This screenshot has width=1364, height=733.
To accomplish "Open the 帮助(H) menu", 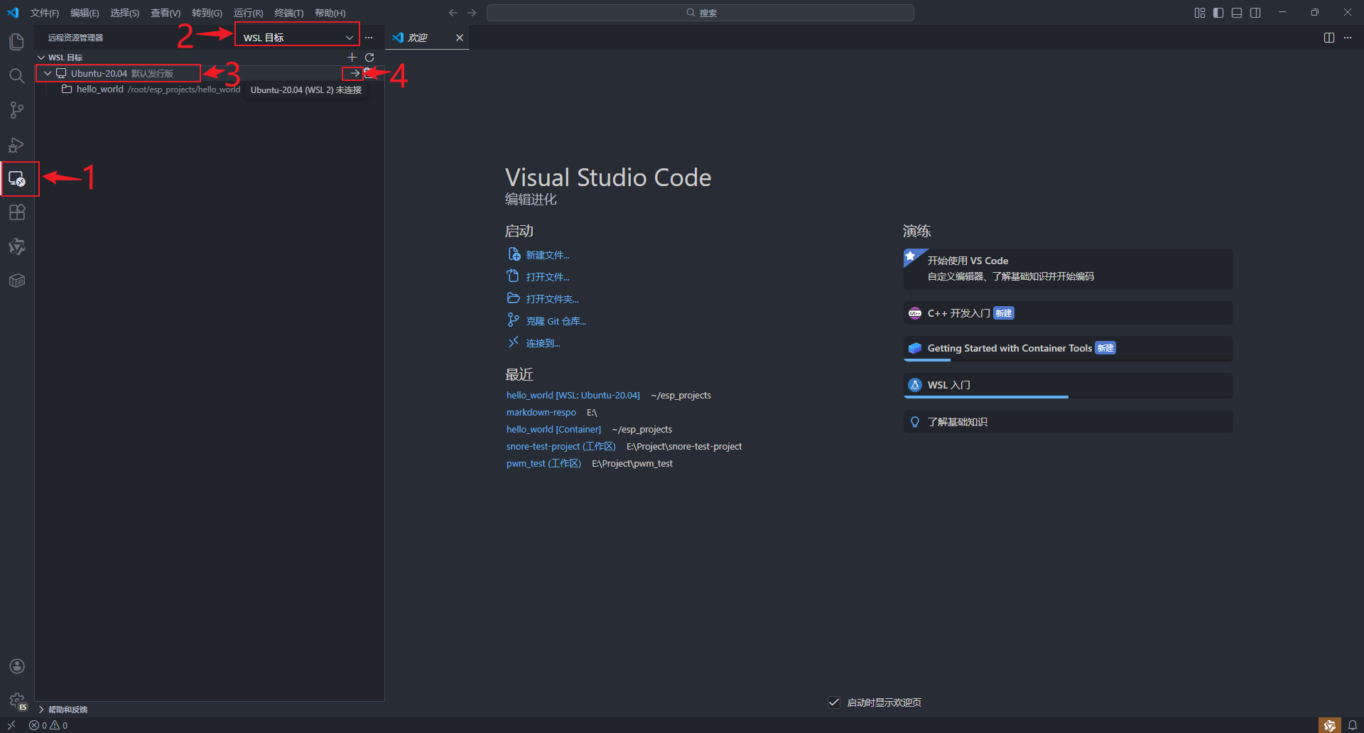I will [x=330, y=13].
